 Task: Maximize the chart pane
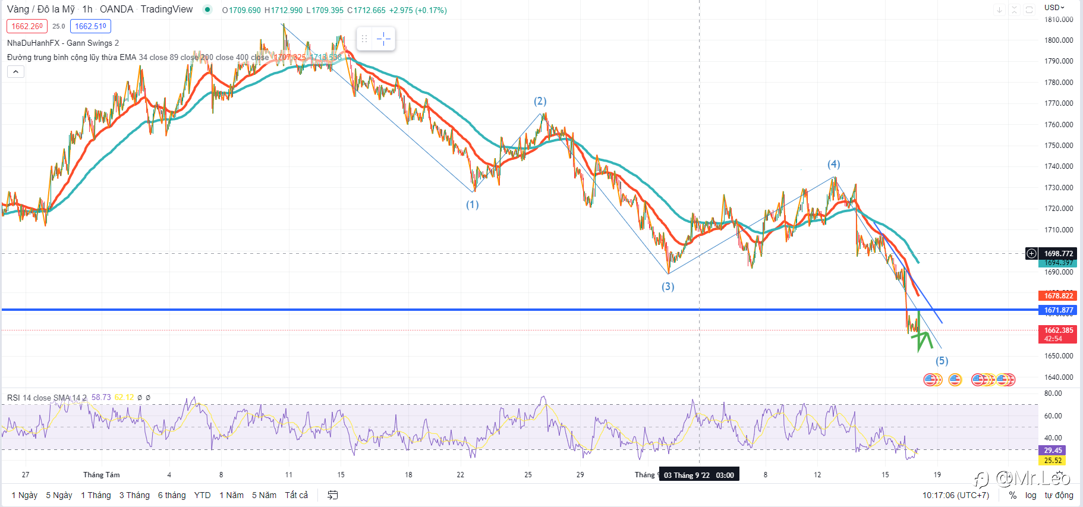[1030, 10]
